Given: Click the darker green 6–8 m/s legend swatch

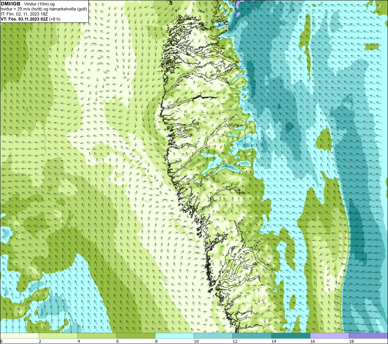Looking at the screenshot, I should pos(136,336).
